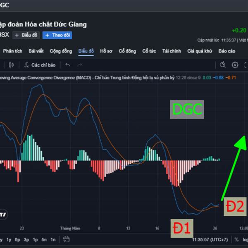Image resolution: width=248 pixels, height=248 pixels.
Task: Click the Tháng Năm date axis label
Action: (70, 228)
